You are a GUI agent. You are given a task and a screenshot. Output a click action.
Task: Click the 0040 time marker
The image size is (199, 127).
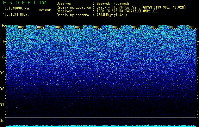(193, 27)
